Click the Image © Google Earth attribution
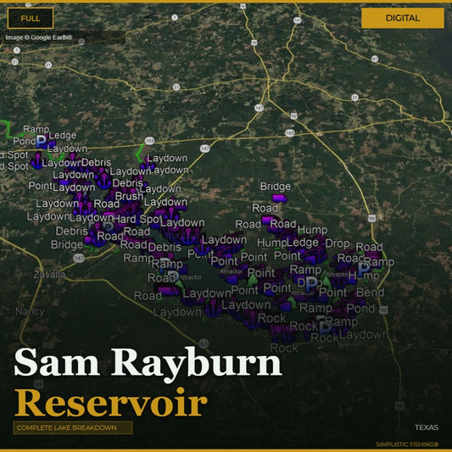The width and height of the screenshot is (452, 452). (x=39, y=37)
